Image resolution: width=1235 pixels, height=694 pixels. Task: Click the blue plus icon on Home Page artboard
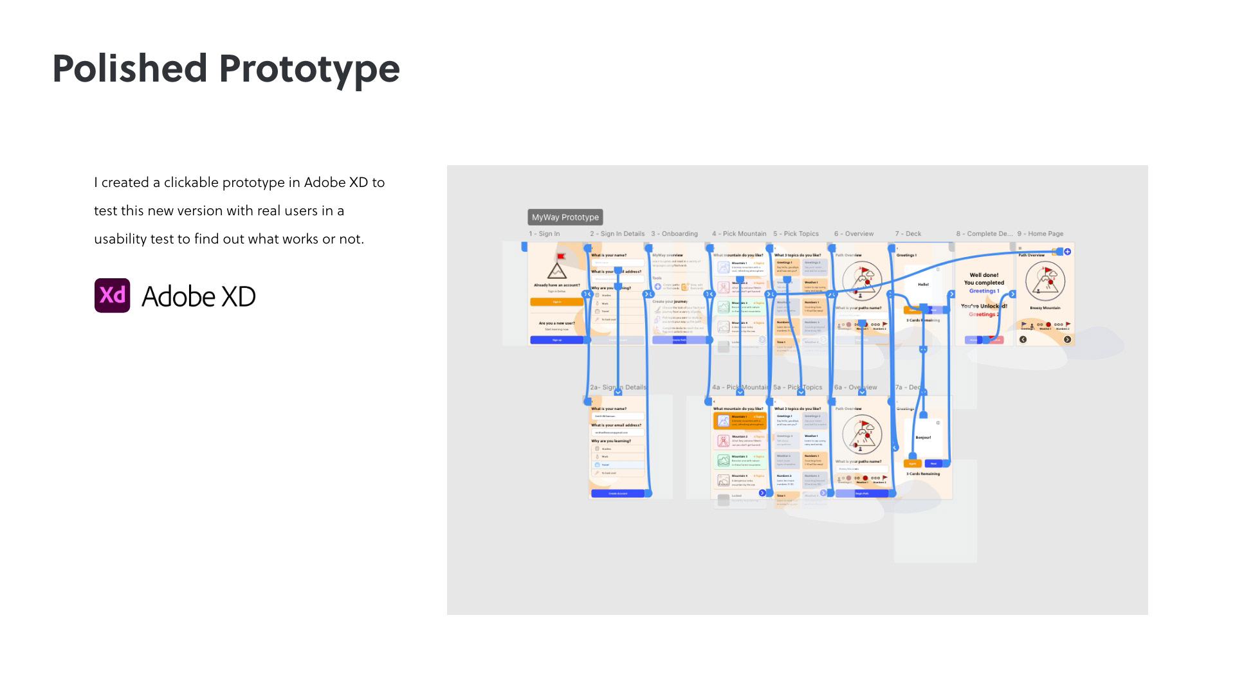tap(1067, 251)
